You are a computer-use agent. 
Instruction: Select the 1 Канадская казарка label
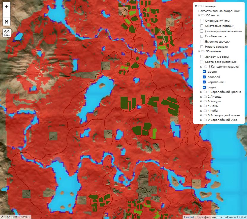pos(224,67)
